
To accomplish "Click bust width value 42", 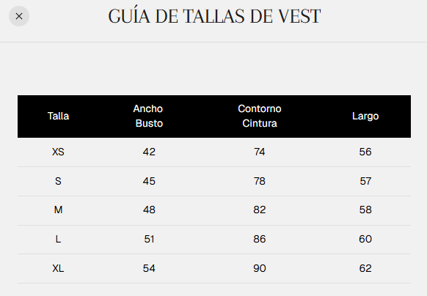I will [149, 152].
